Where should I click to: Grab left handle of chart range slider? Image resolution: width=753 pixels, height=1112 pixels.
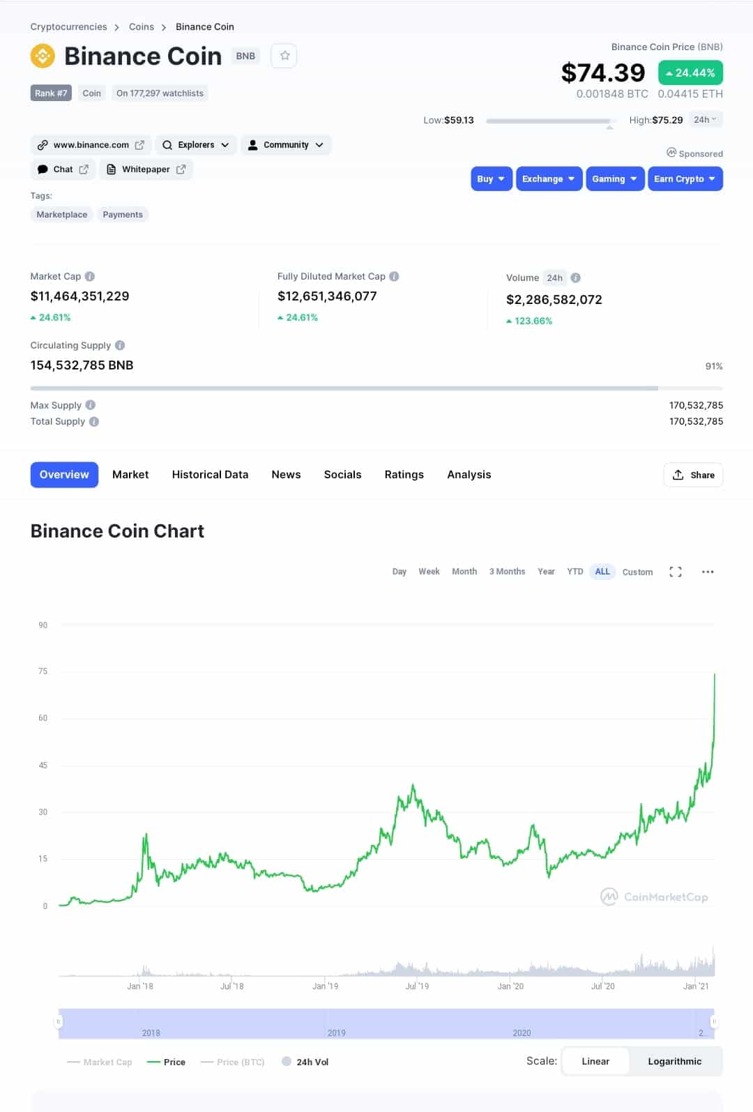tap(59, 1021)
